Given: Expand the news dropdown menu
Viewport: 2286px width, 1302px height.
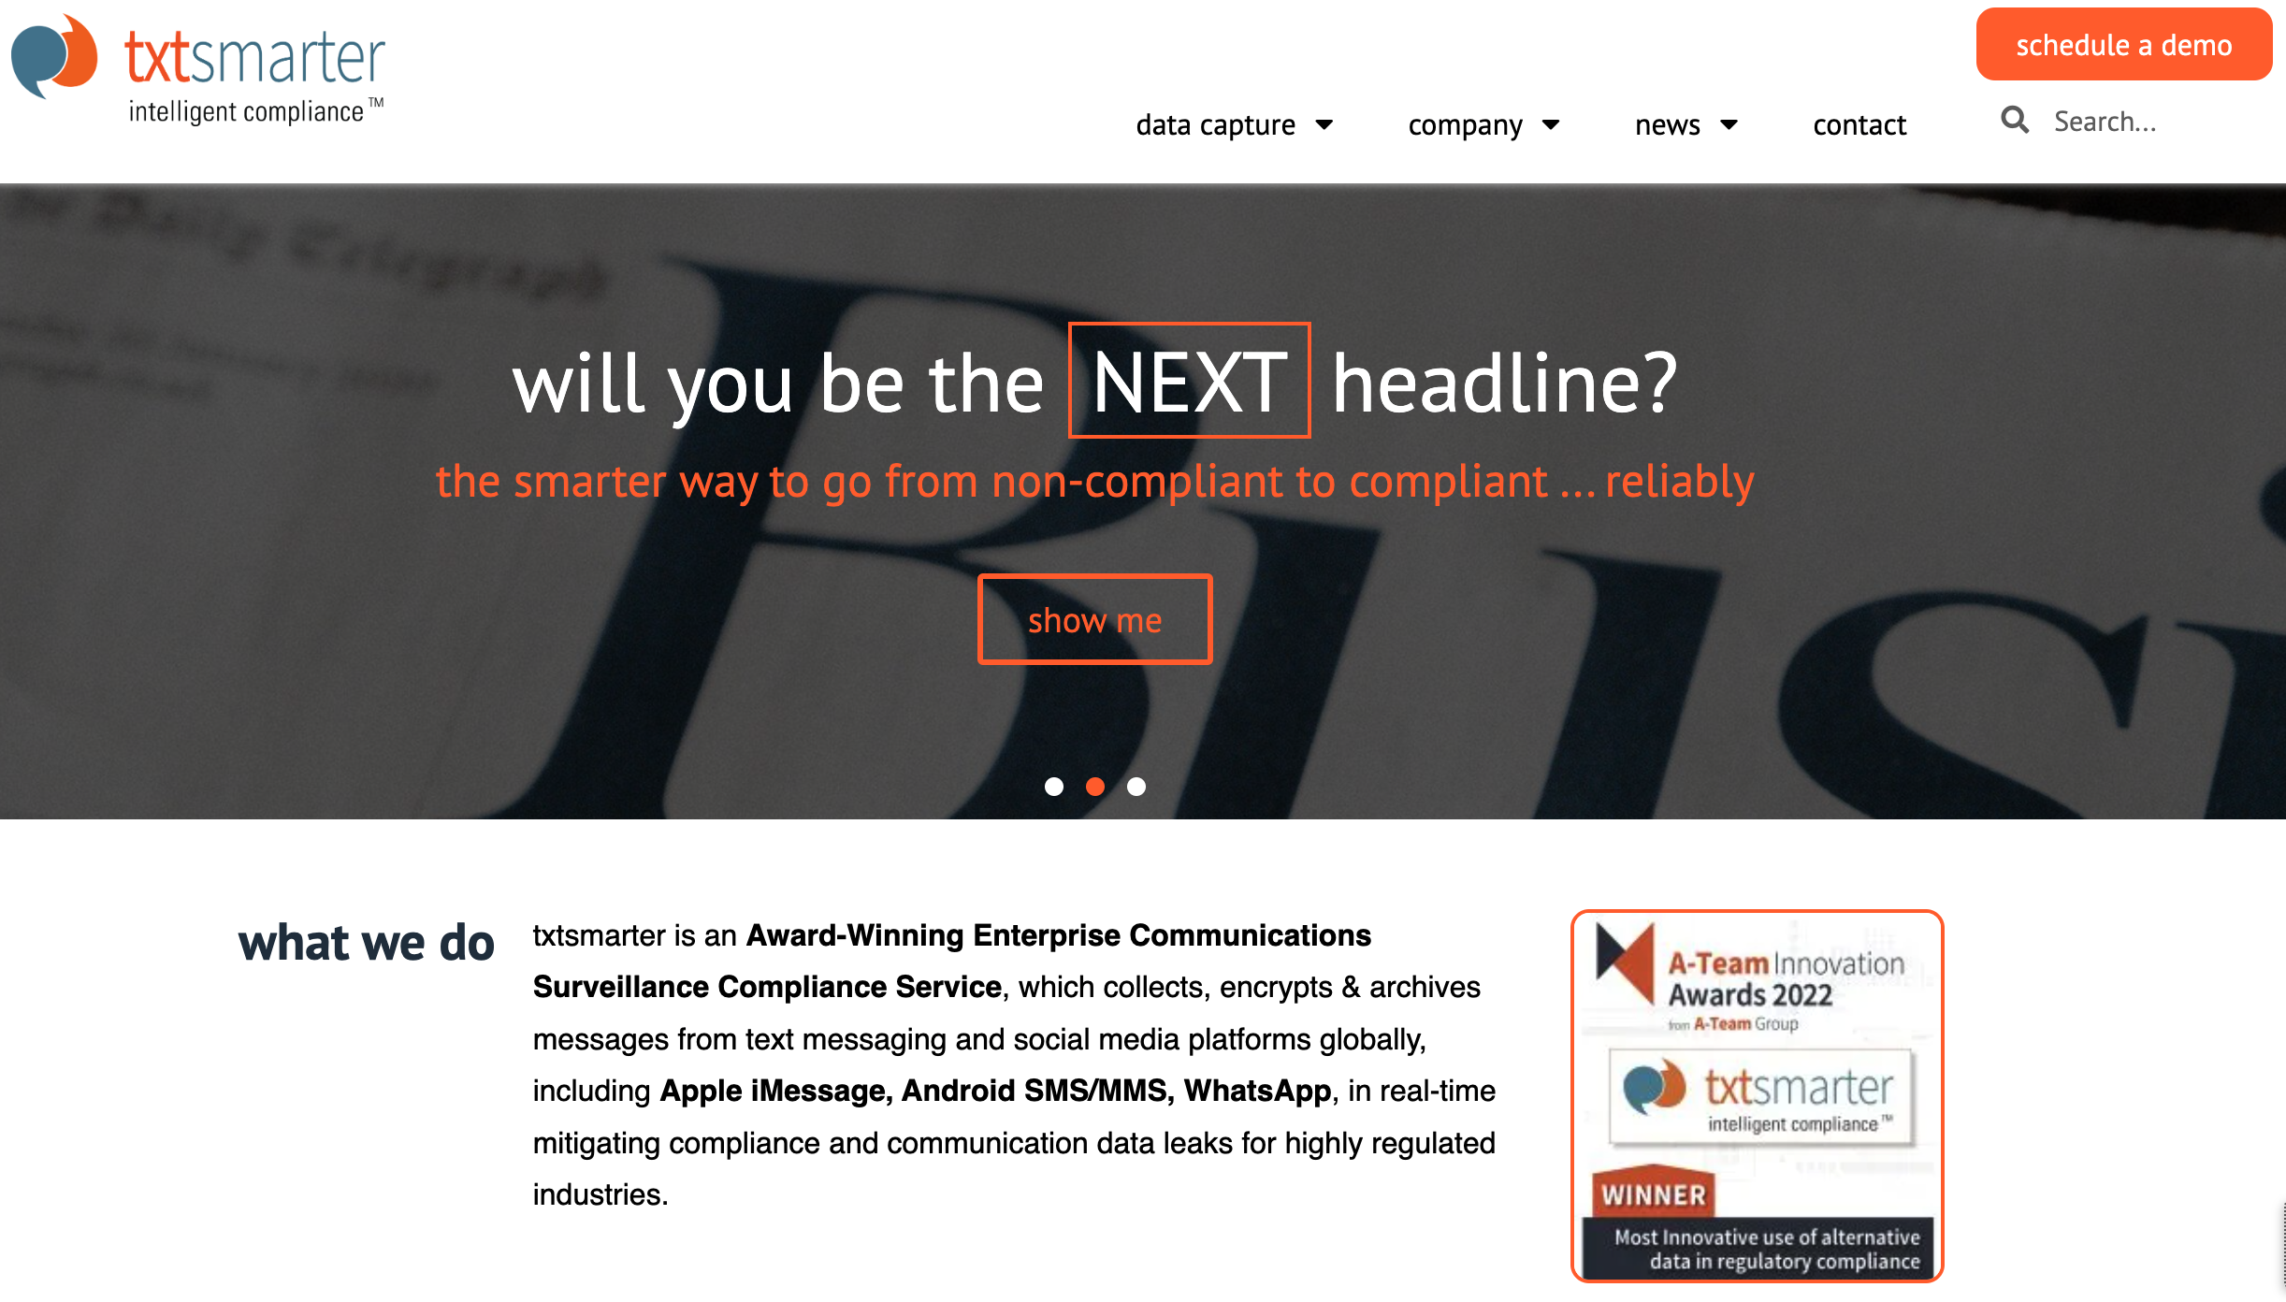Looking at the screenshot, I should [x=1687, y=124].
